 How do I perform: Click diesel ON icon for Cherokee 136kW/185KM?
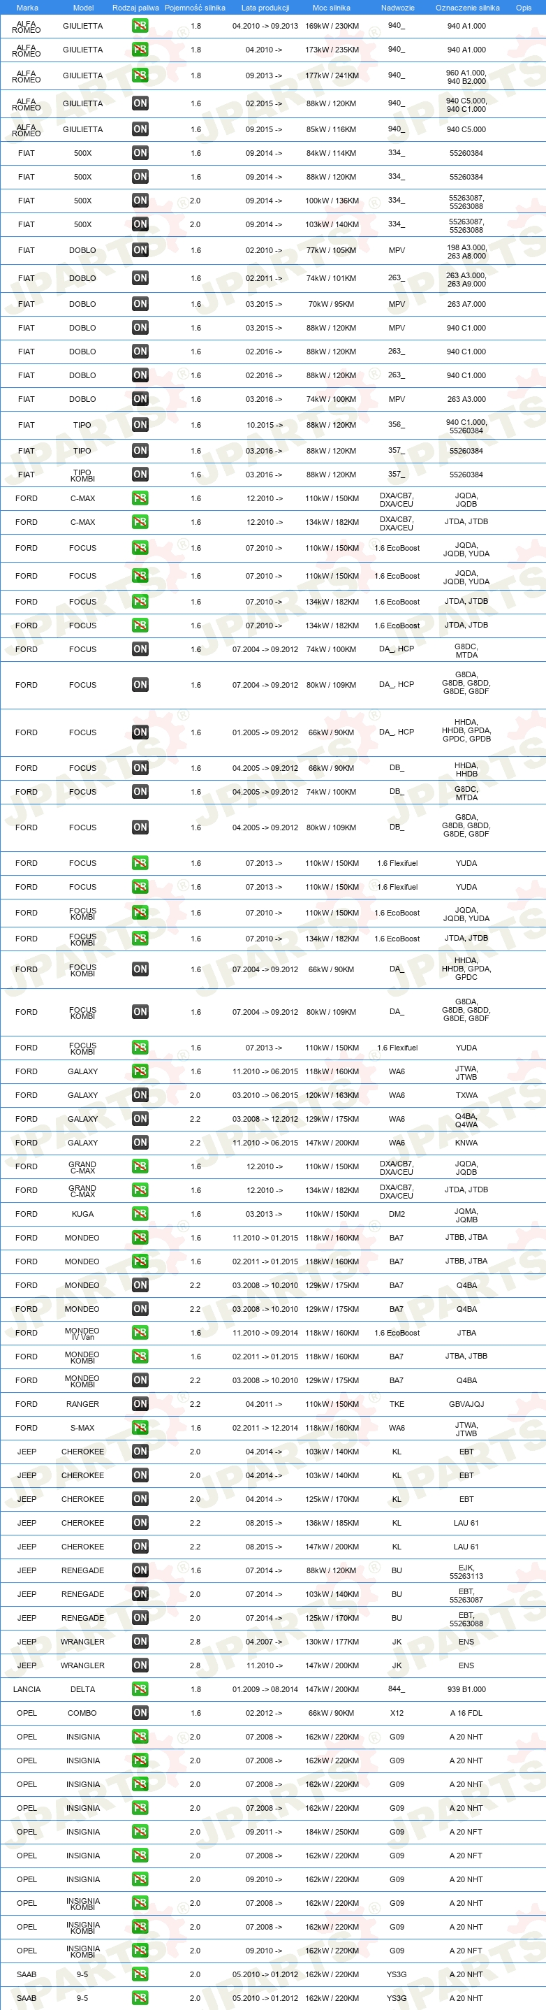(140, 1522)
